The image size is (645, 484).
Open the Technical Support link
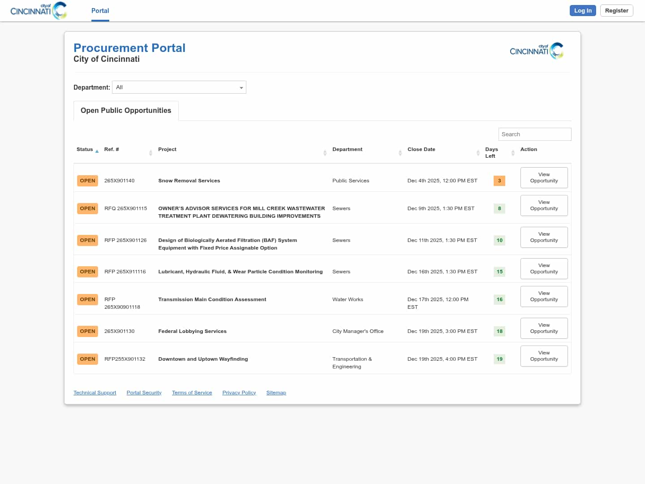pos(95,393)
